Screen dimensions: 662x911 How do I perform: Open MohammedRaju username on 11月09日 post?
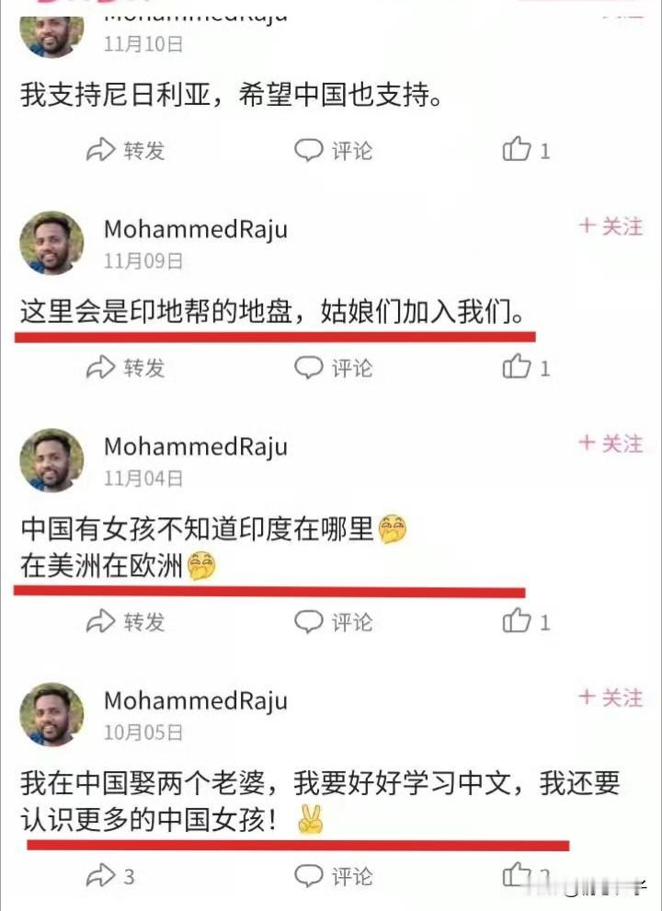196,229
